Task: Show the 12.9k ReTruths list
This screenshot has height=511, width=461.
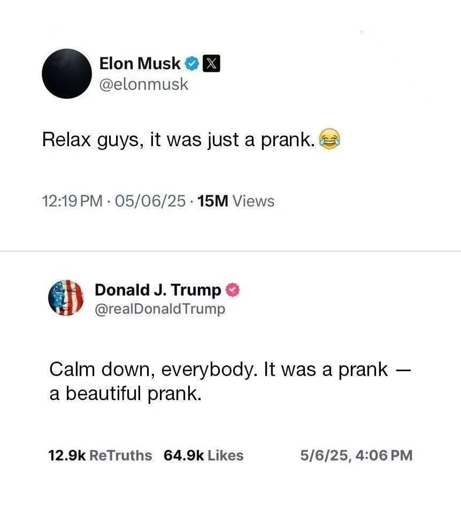Action: pos(100,455)
